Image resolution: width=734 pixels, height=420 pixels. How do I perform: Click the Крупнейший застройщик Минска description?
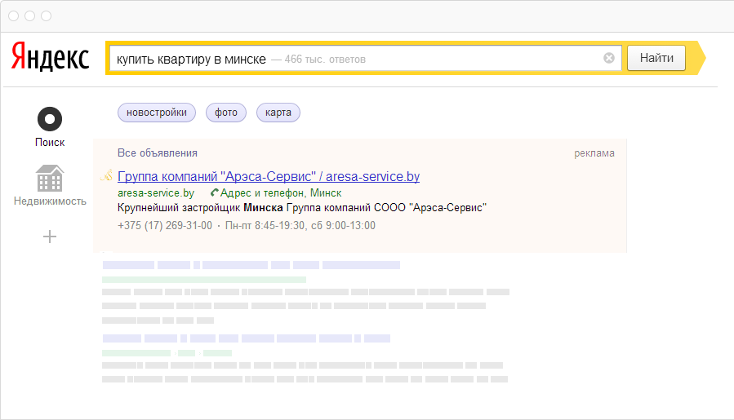[302, 208]
